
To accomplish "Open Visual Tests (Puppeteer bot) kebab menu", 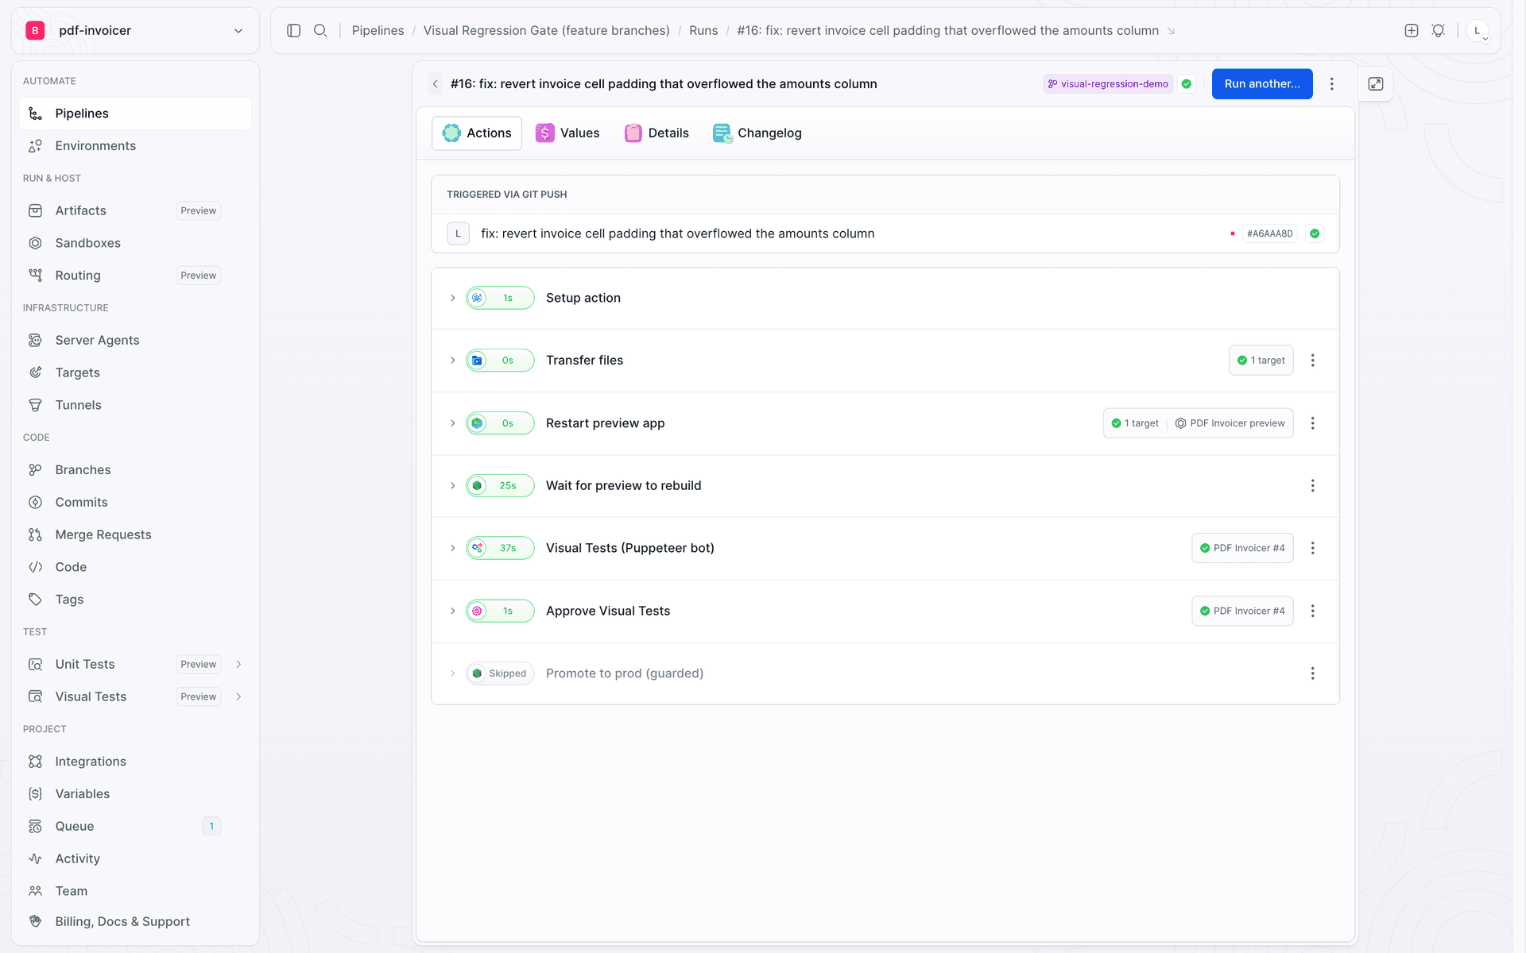I will click(x=1313, y=548).
